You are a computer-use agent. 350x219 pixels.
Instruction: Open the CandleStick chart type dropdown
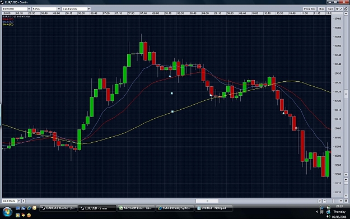click(x=76, y=9)
